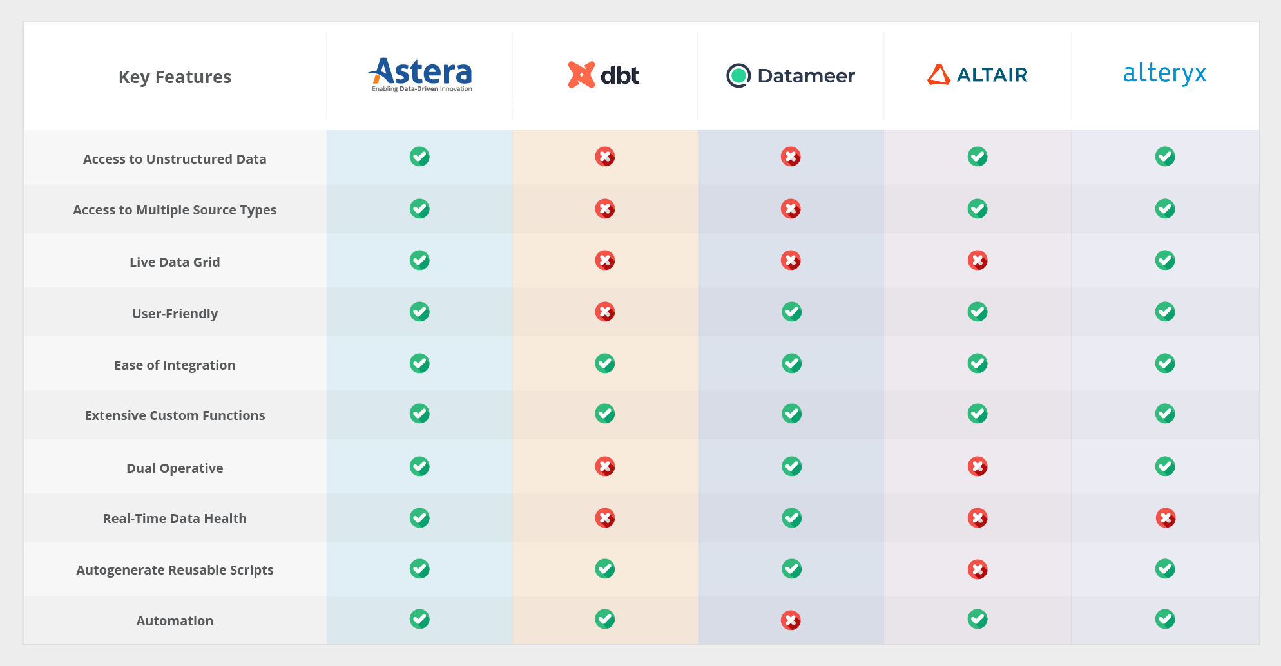Click Astera's green check for User-Friendly
This screenshot has height=666, width=1281.
[x=419, y=312]
